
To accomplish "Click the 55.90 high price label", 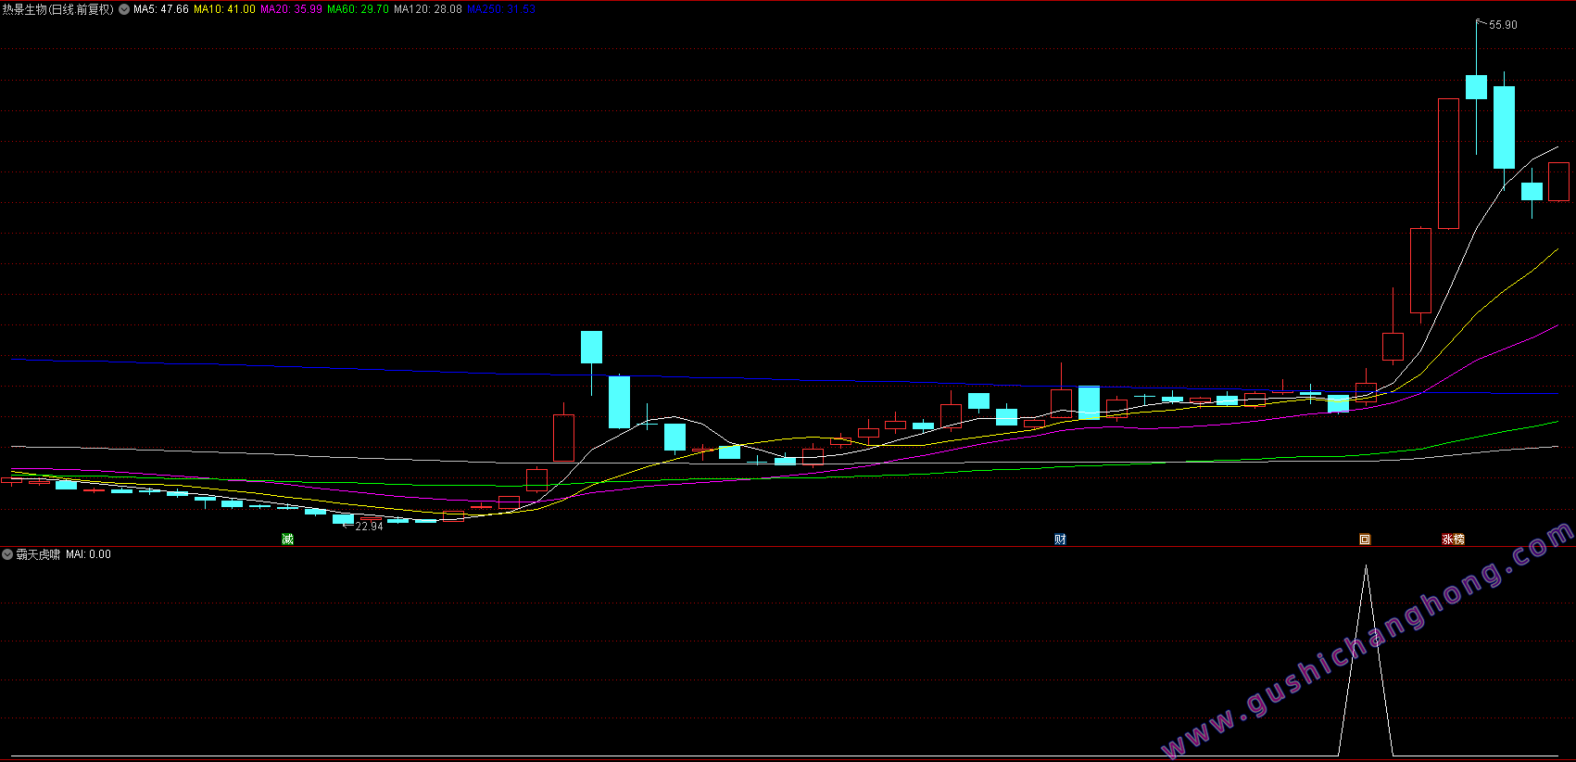I will coord(1503,25).
